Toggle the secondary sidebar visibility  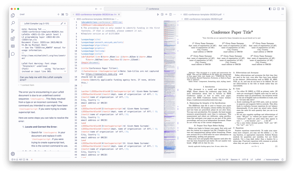click(278, 8)
